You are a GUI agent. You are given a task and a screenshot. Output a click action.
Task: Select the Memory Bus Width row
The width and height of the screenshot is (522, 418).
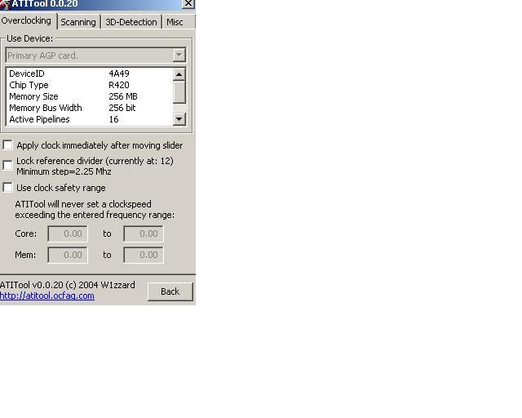90,108
